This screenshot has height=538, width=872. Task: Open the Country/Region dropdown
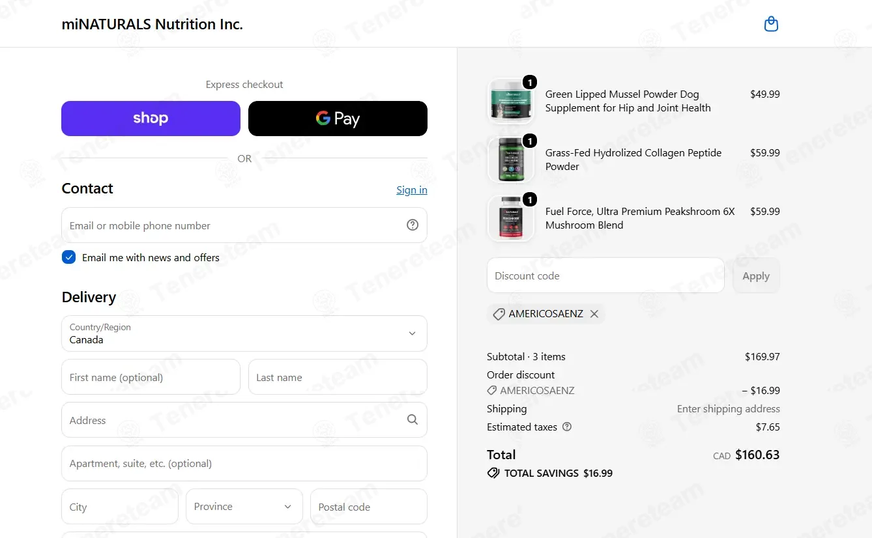244,333
